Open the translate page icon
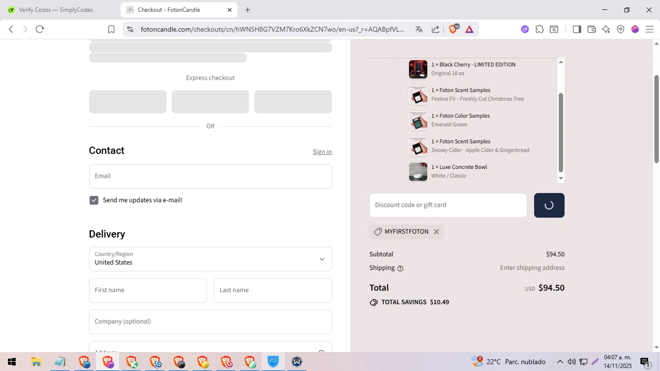This screenshot has width=660, height=371. pyautogui.click(x=419, y=29)
